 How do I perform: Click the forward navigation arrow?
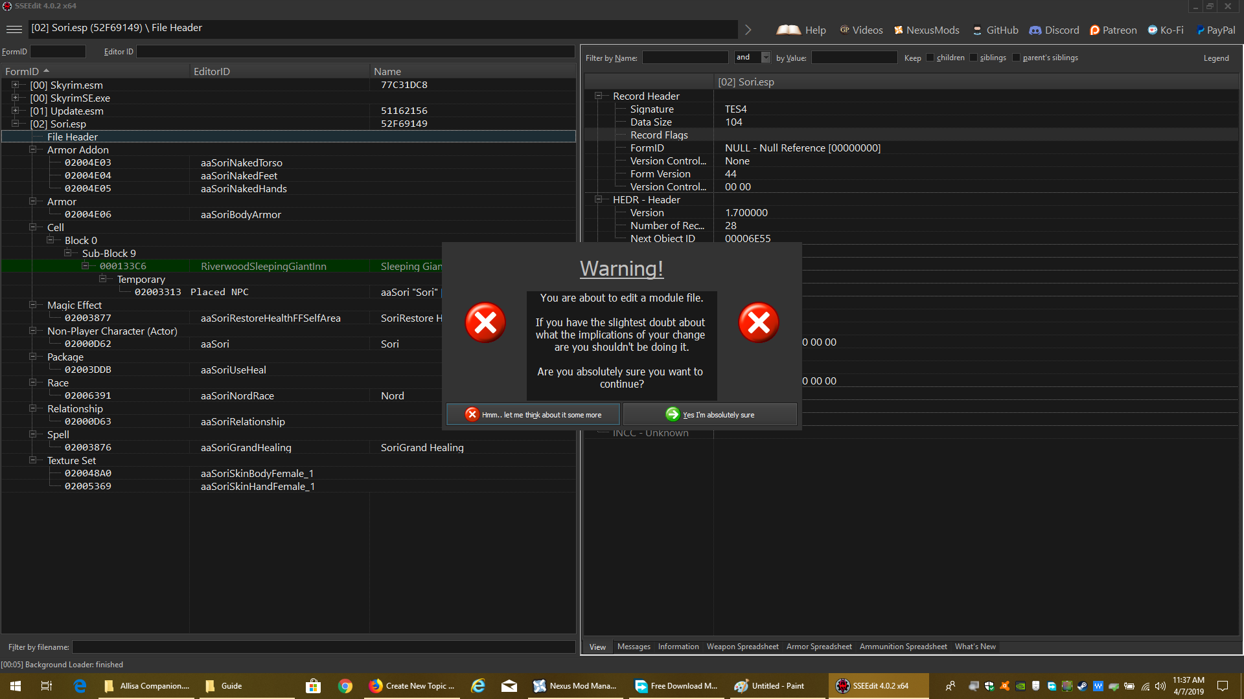tap(748, 30)
